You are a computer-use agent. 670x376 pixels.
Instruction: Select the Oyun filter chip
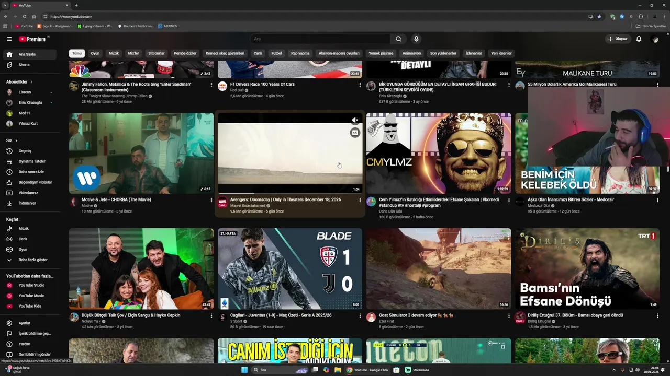pos(95,53)
